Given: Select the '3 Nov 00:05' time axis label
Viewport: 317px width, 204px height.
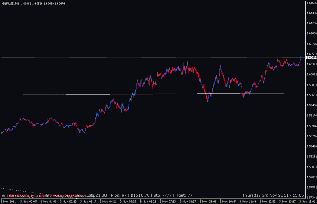Looking at the screenshot, I should click(28, 201).
